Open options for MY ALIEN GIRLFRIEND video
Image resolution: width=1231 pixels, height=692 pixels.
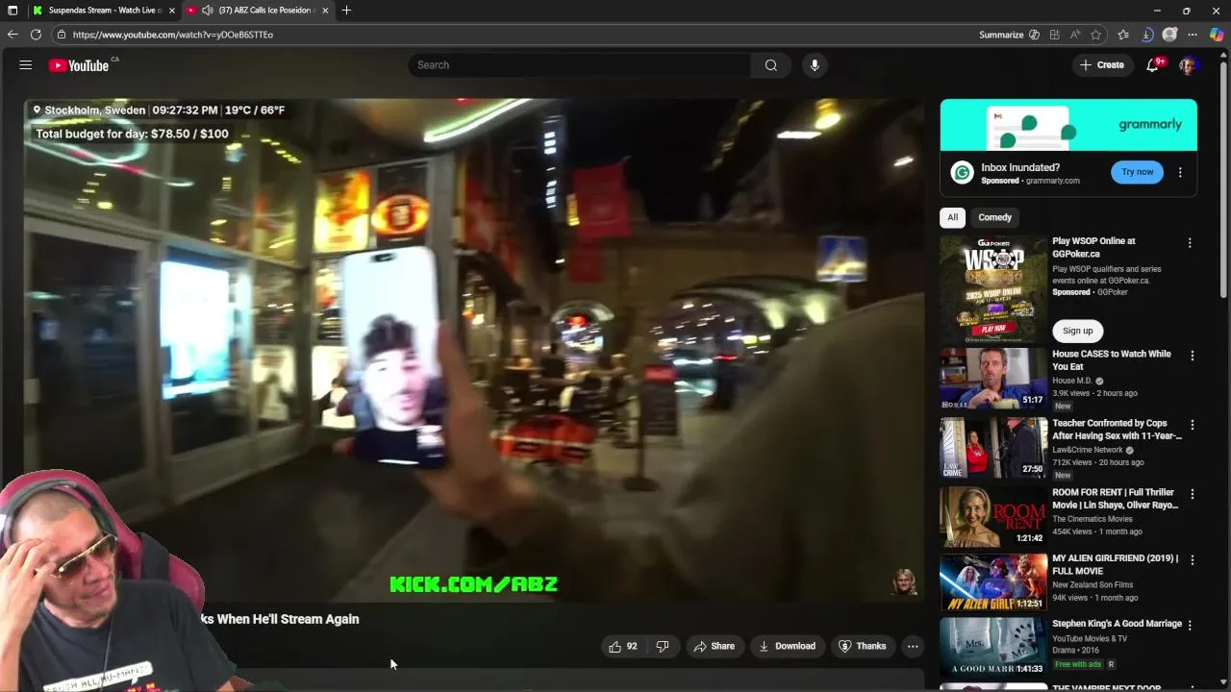point(1193,559)
